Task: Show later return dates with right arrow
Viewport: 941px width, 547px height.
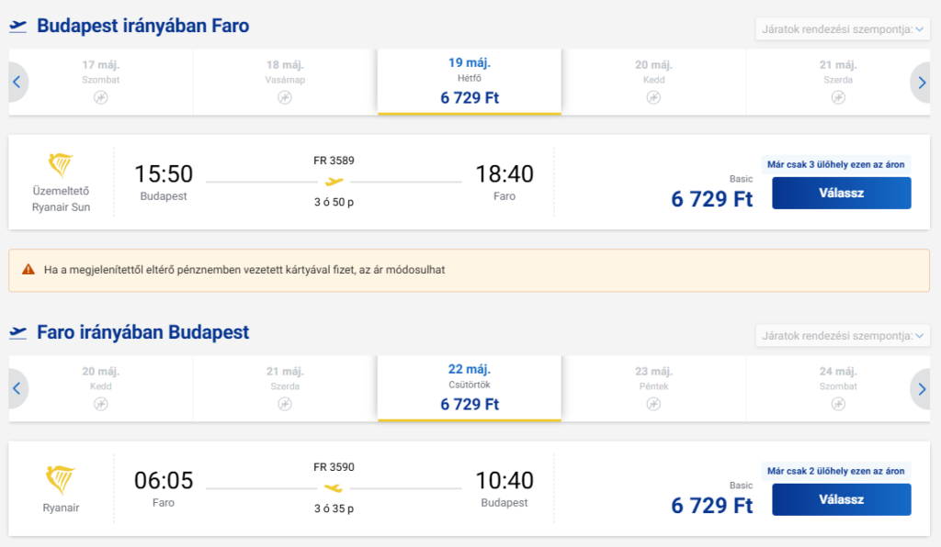Action: pyautogui.click(x=923, y=389)
